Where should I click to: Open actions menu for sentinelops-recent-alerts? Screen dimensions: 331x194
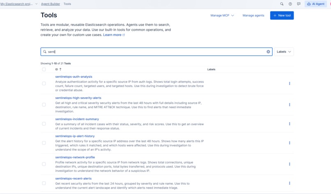(290, 183)
